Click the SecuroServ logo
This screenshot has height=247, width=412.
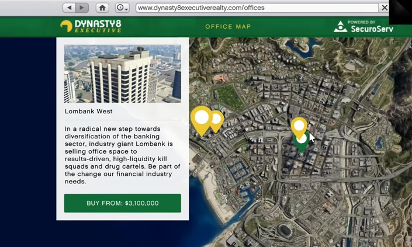click(363, 26)
